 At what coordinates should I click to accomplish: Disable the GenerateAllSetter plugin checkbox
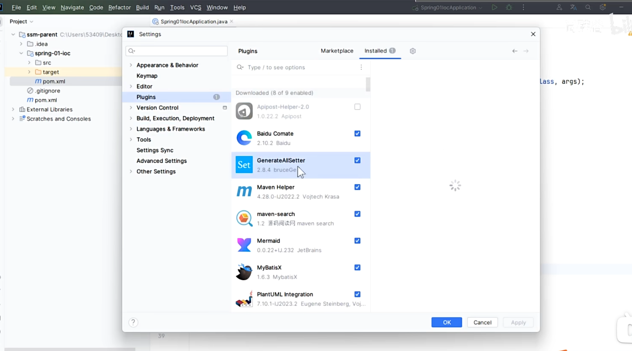[358, 160]
